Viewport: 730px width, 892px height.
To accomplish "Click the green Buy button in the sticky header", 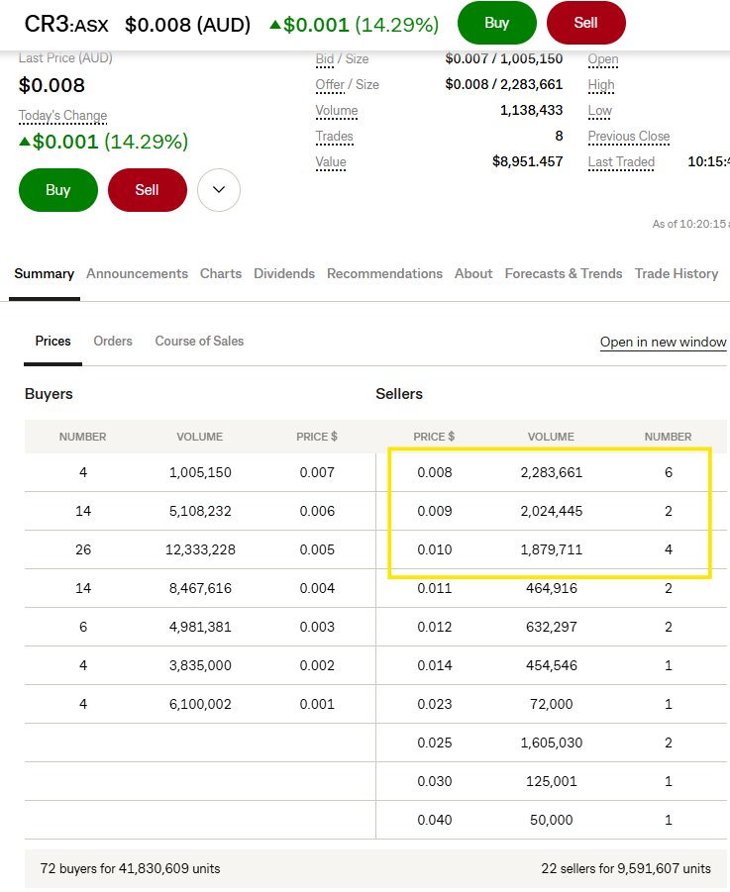I will click(x=496, y=23).
